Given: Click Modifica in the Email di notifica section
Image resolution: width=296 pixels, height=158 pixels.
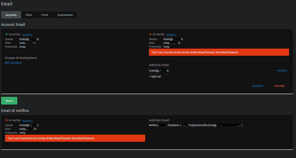Looking at the screenshot, I should coord(27,121).
